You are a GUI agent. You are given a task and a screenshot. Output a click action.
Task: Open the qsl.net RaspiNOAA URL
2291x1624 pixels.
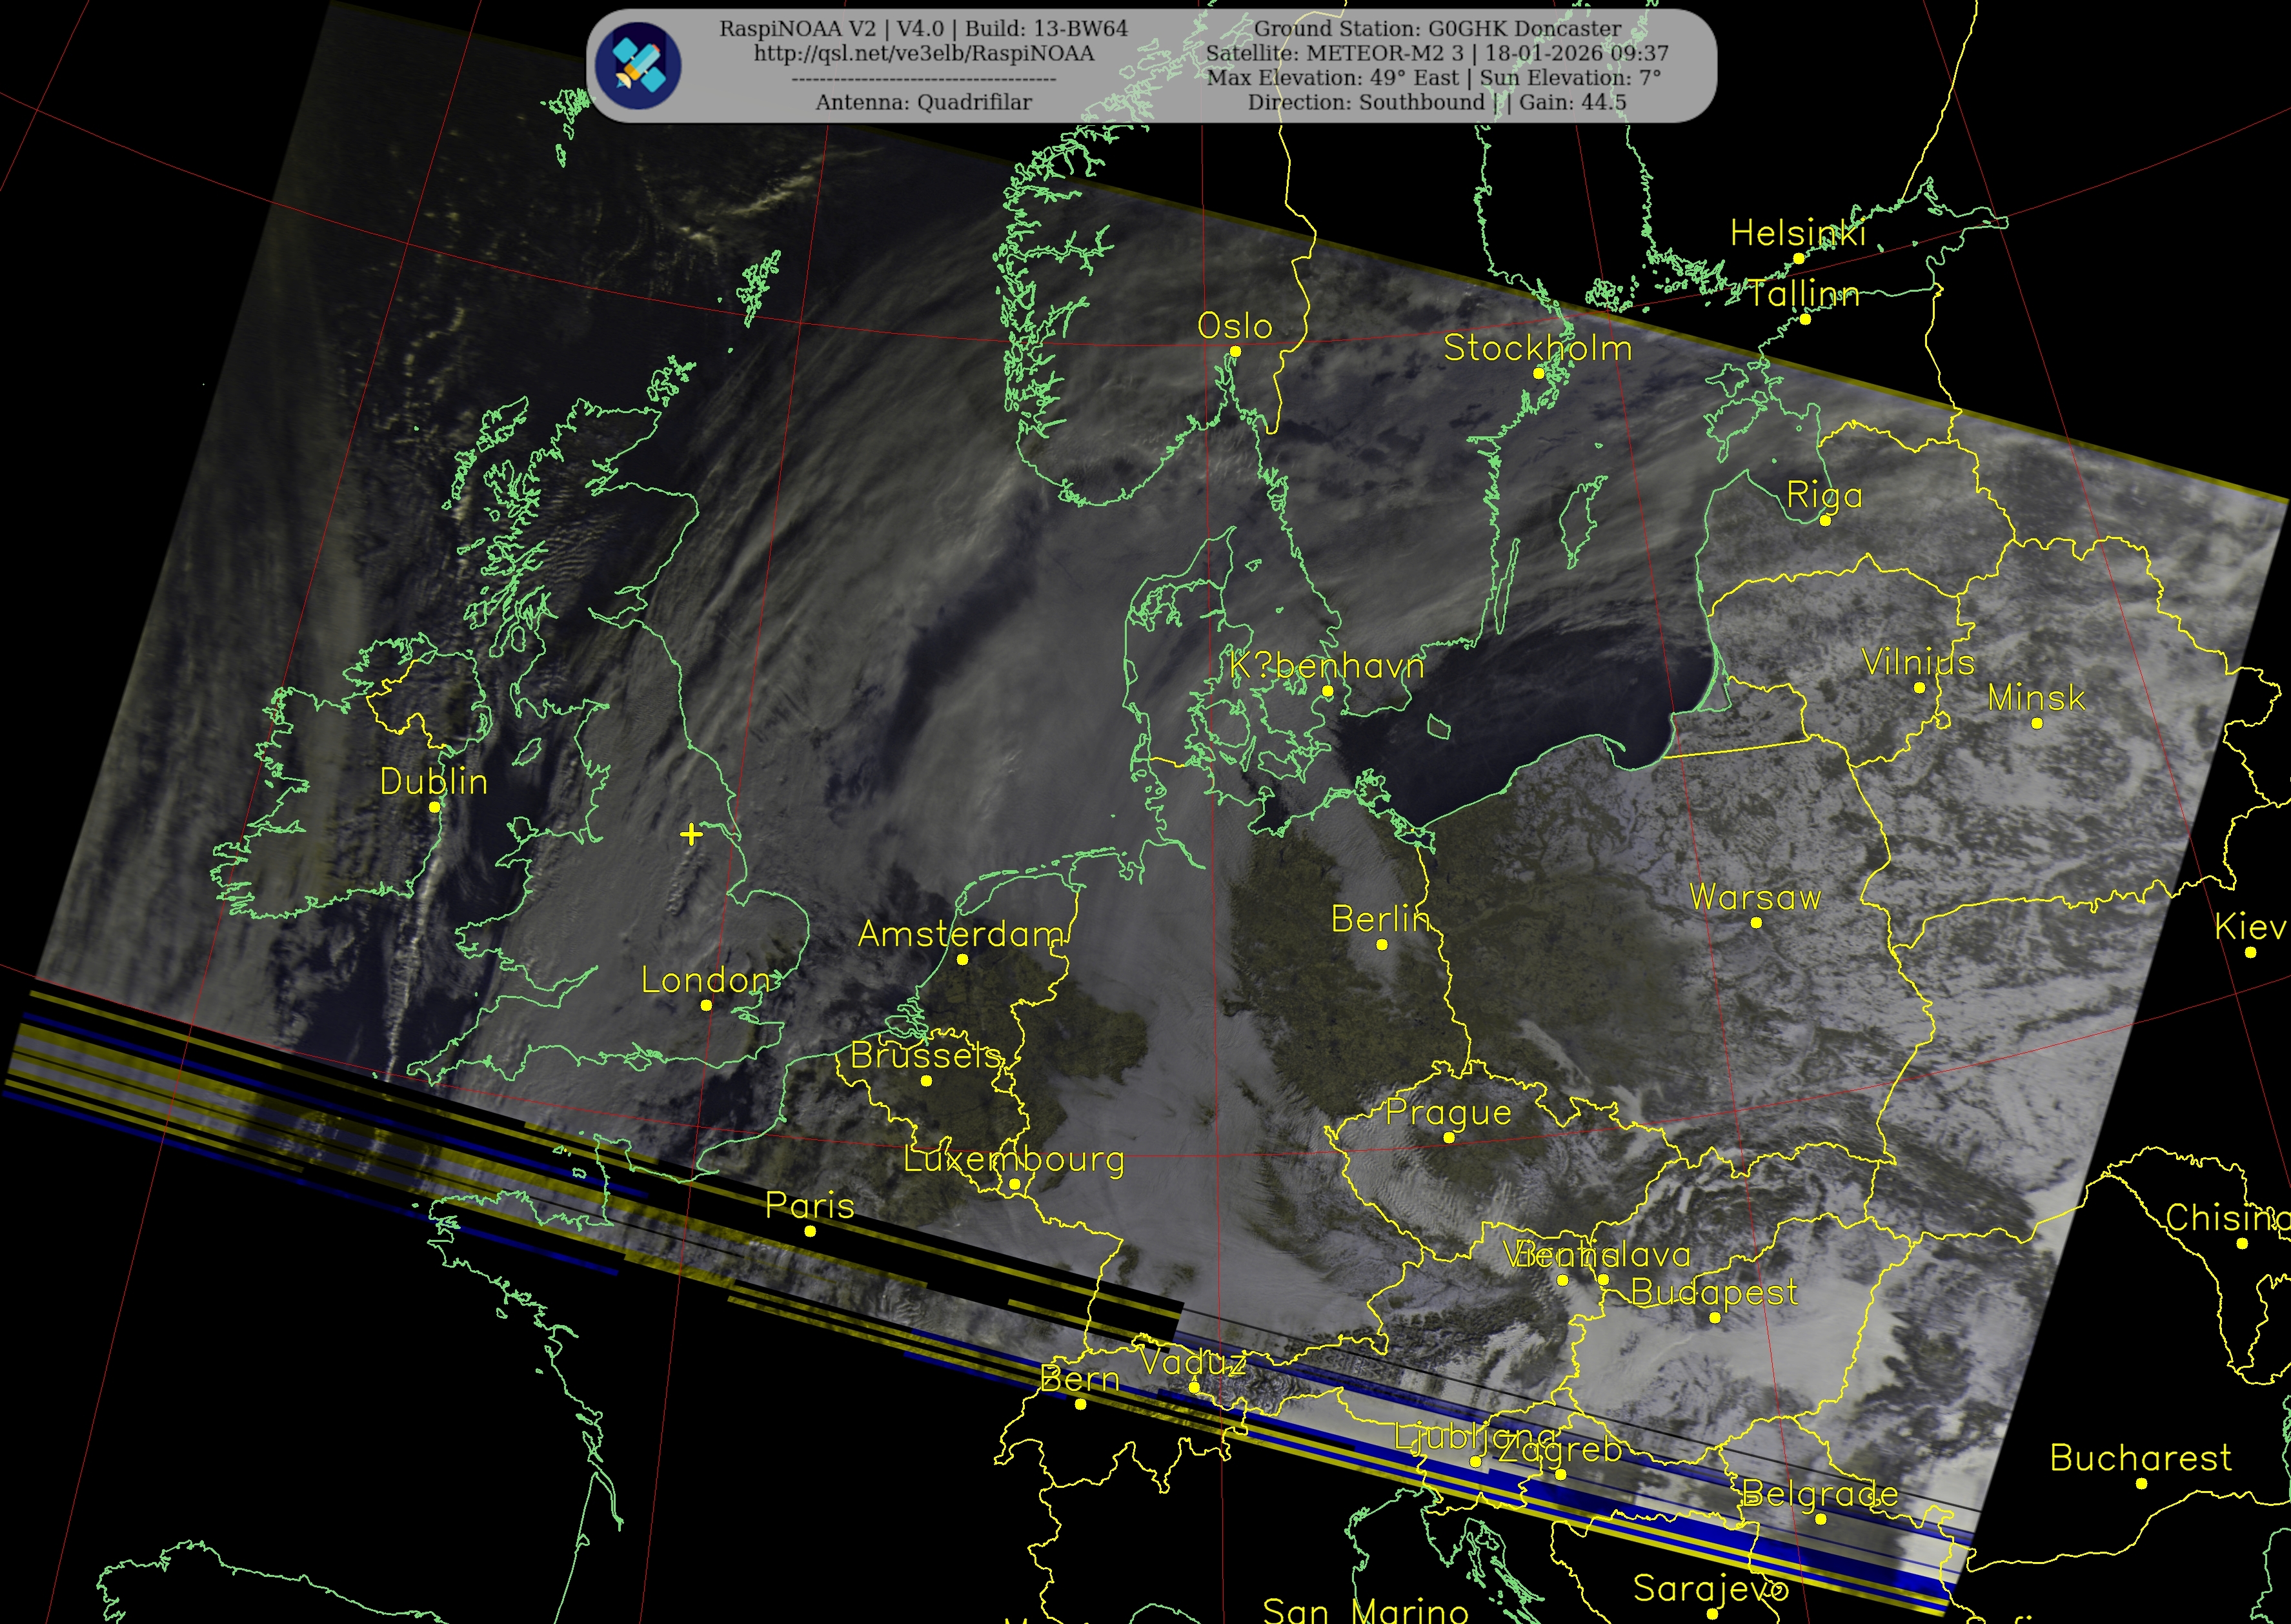coord(923,53)
